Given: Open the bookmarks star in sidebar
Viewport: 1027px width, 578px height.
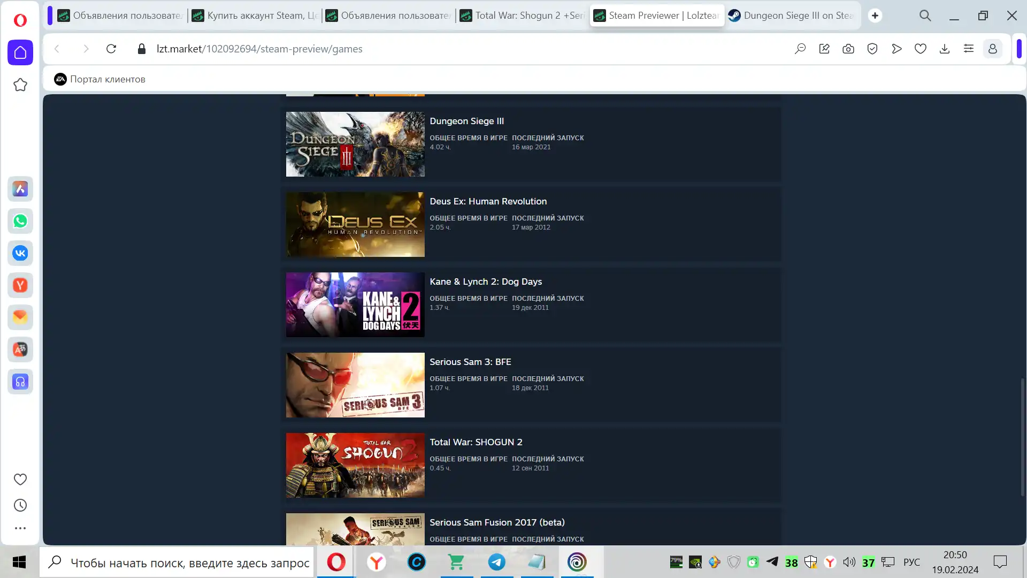Looking at the screenshot, I should click(20, 85).
